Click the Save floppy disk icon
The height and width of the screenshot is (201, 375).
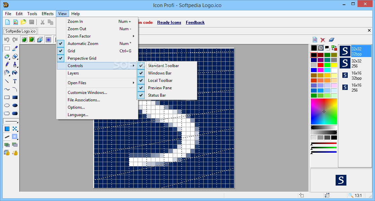pos(31,22)
